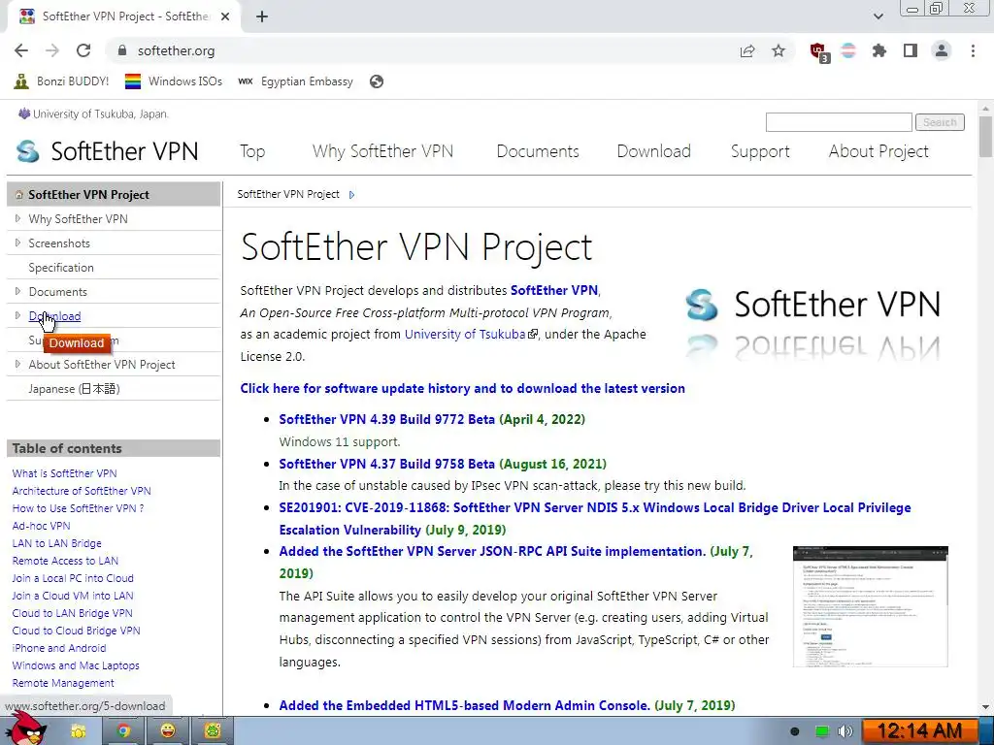Open the JSON-RPC API Suite link
994x745 pixels.
click(492, 551)
